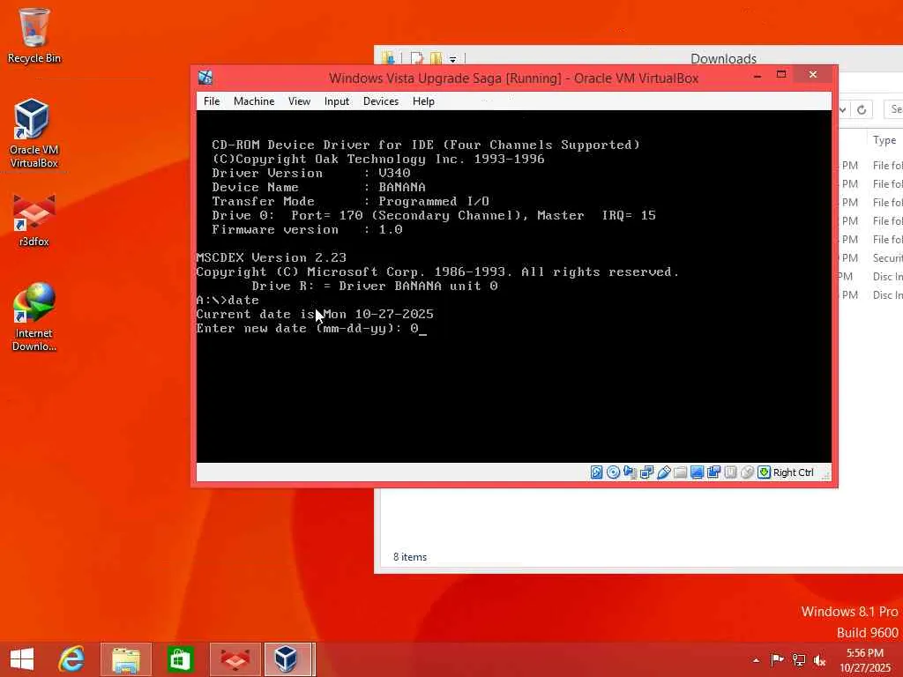
Task: Click the VirtualBox window title bar icon
Action: coord(205,78)
